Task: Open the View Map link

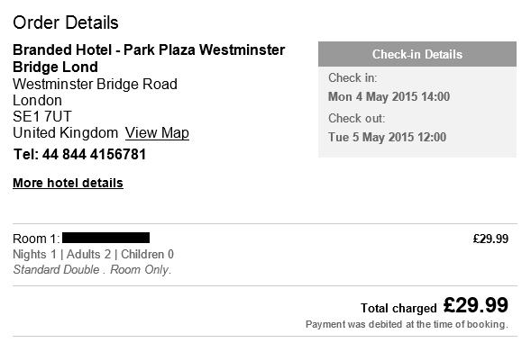Action: (157, 132)
